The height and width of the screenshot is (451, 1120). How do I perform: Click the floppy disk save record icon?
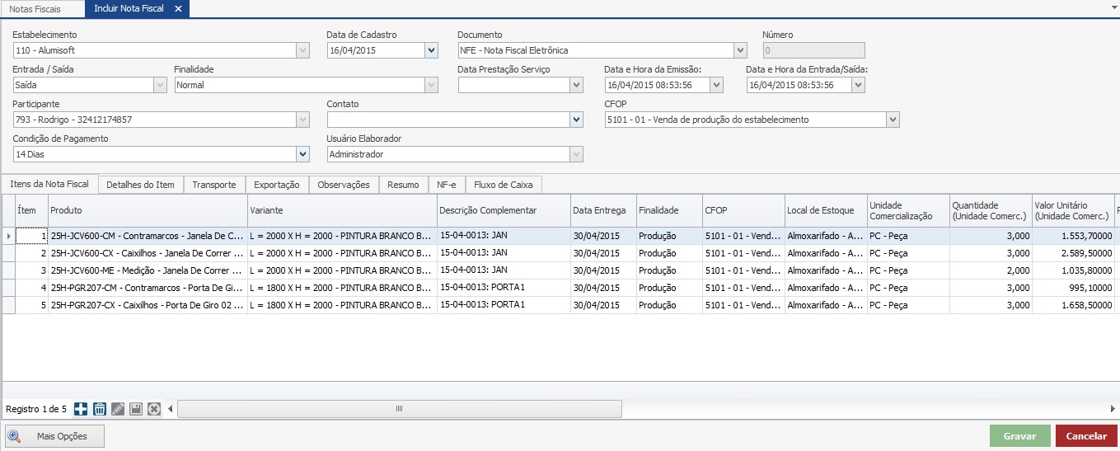point(136,409)
